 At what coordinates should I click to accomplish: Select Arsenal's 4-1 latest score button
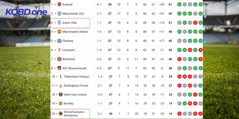coord(99,4)
